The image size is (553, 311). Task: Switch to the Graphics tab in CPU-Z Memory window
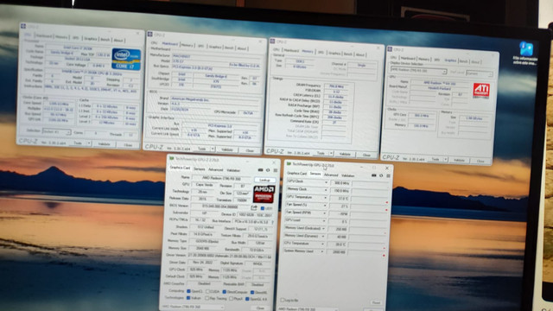pos(334,54)
